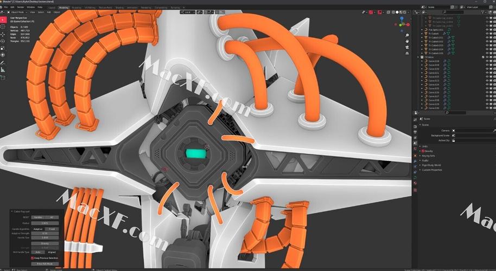The width and height of the screenshot is (496, 271).
Task: Click the Enter Edit Mode button
Action: point(45,263)
